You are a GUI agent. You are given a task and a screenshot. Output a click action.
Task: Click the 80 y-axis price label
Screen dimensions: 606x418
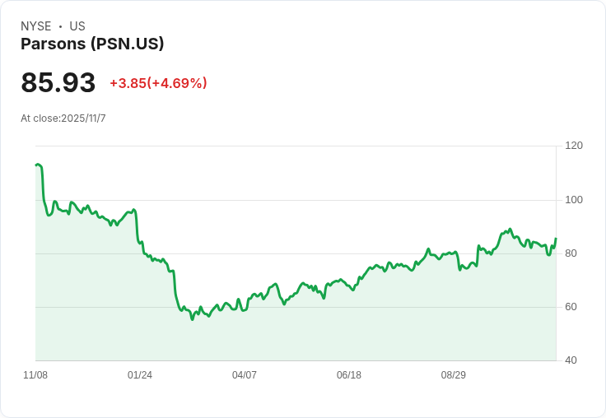coord(571,253)
